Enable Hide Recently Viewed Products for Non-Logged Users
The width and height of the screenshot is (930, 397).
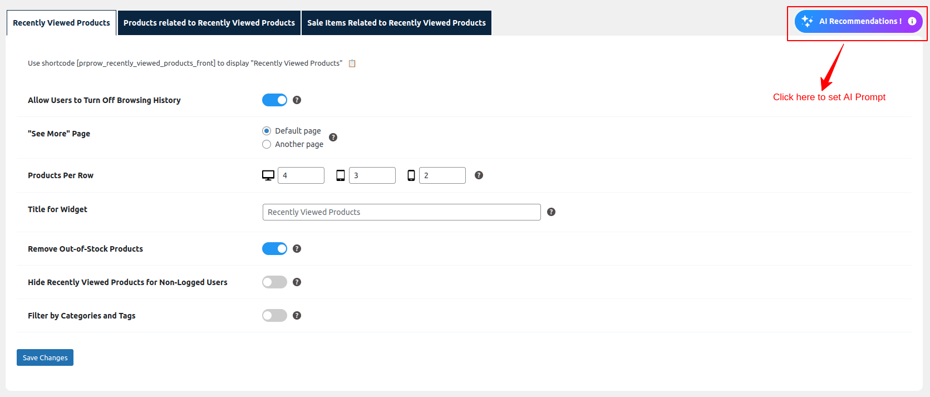pos(274,282)
